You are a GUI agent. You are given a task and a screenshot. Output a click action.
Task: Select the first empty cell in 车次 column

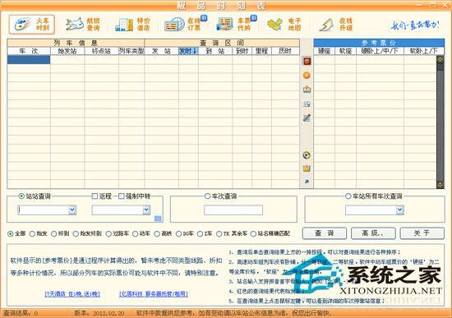tap(29, 60)
